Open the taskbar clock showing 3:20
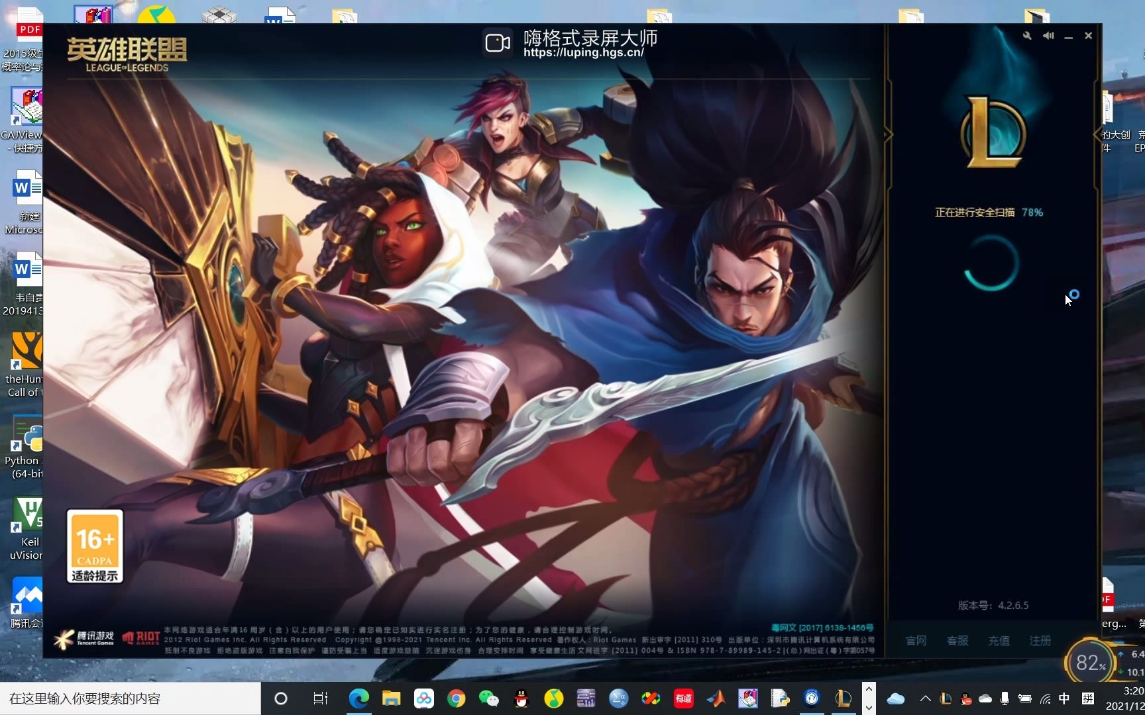Image resolution: width=1145 pixels, height=715 pixels. coord(1125,698)
